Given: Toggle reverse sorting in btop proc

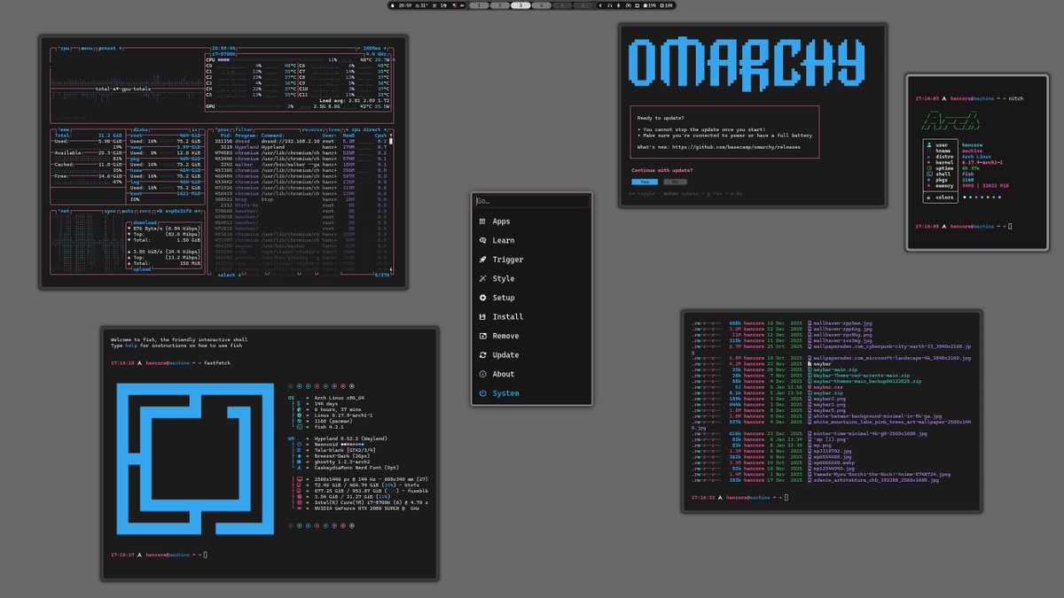Looking at the screenshot, I should [312, 130].
